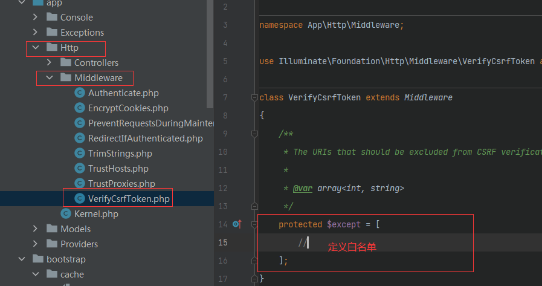Screen dimensions: 542x286
Task: Select Authenticate.php in the project tree
Action: 123,93
